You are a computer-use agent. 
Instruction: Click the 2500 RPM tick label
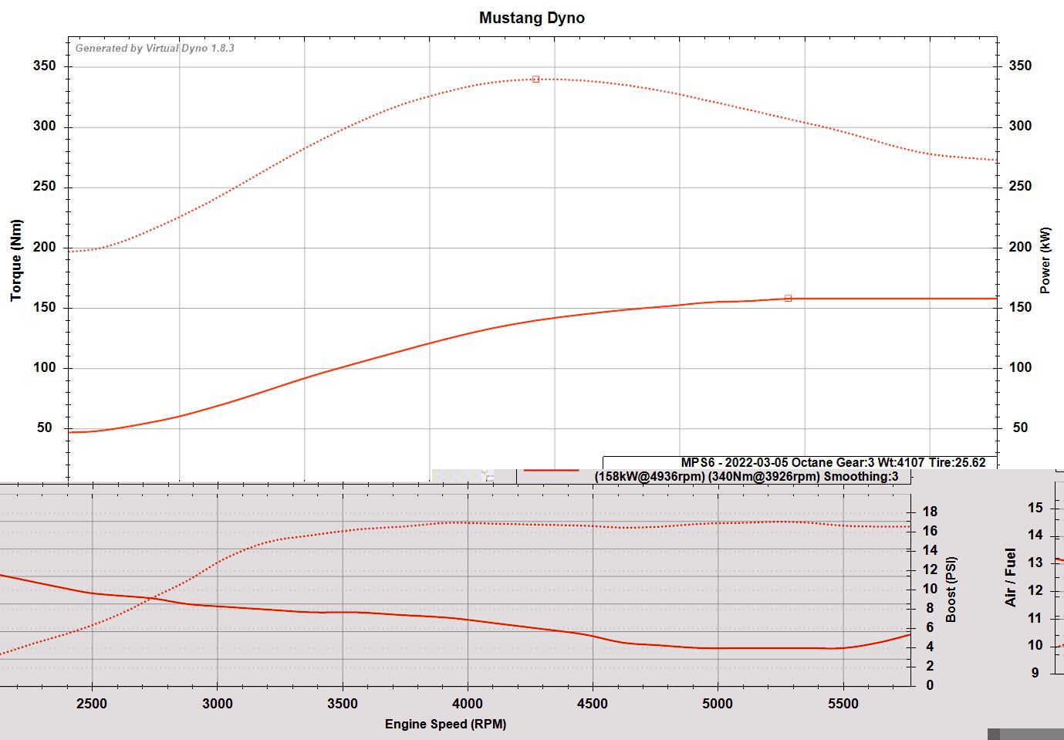pyautogui.click(x=92, y=704)
